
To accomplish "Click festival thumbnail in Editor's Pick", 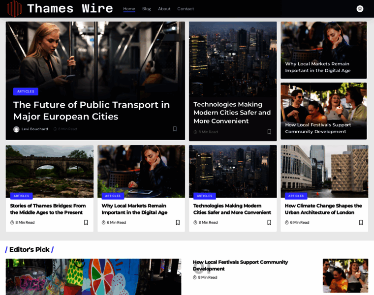I will coord(345,276).
